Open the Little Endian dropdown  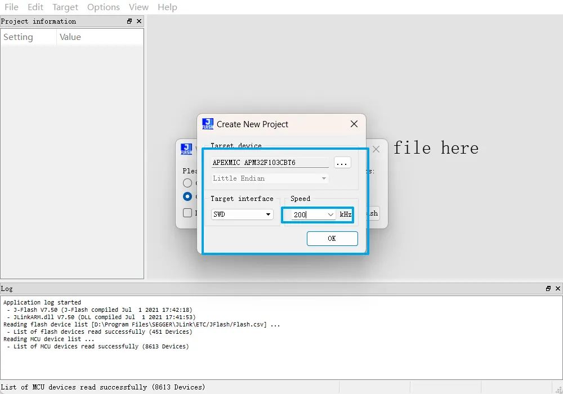click(x=324, y=178)
